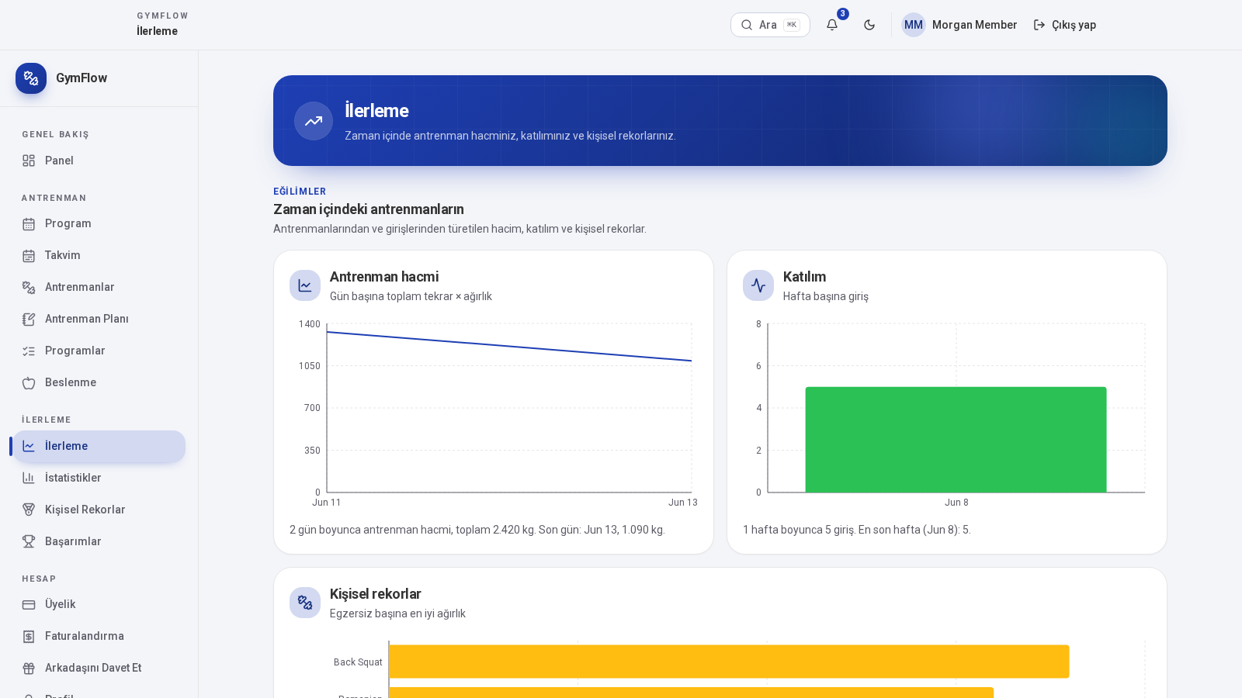Screen dimensions: 1242x698
Task: Click the Back Squat axis label
Action: [358, 662]
